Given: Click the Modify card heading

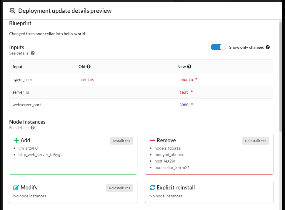Looking at the screenshot, I should [x=29, y=187].
